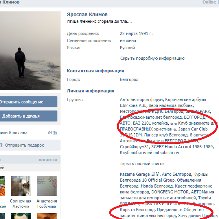Click the не женат status link

[129, 40]
